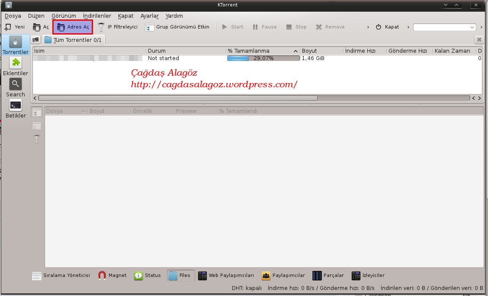Open the Adres Aç (open URL) dialog

click(73, 27)
